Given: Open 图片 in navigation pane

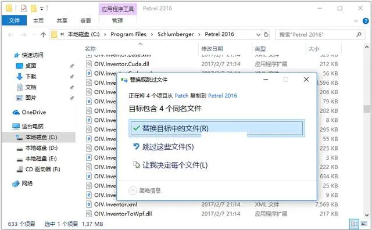Looking at the screenshot, I should [x=26, y=98].
